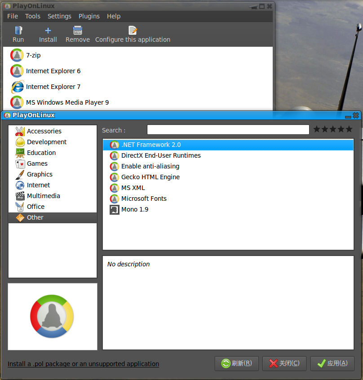Image resolution: width=363 pixels, height=380 pixels.
Task: Select the Multimedia category label
Action: pos(44,196)
